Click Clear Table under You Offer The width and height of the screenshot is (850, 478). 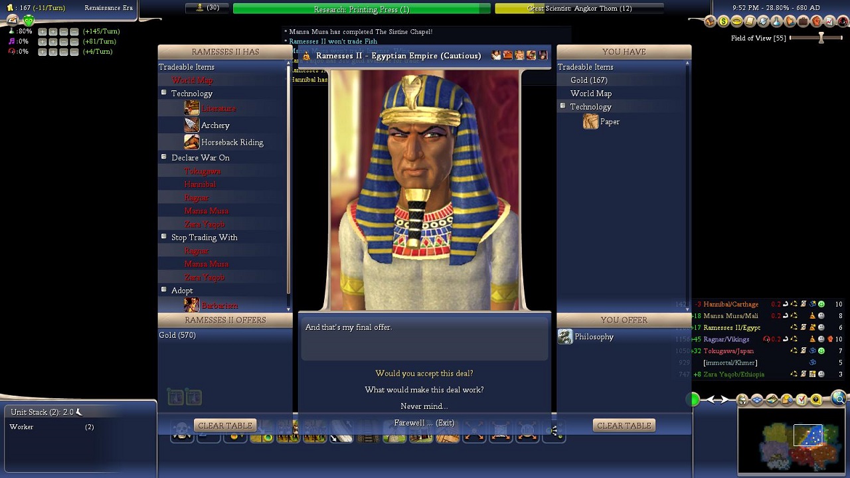click(624, 426)
